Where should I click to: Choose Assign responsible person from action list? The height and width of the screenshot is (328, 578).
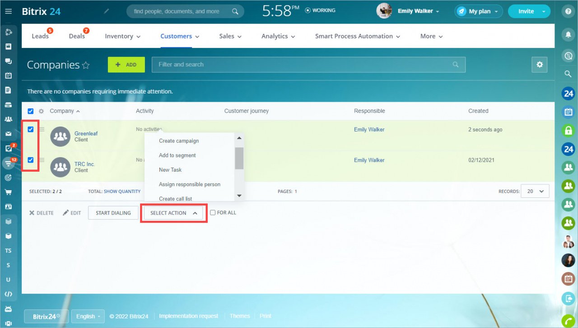(x=190, y=184)
